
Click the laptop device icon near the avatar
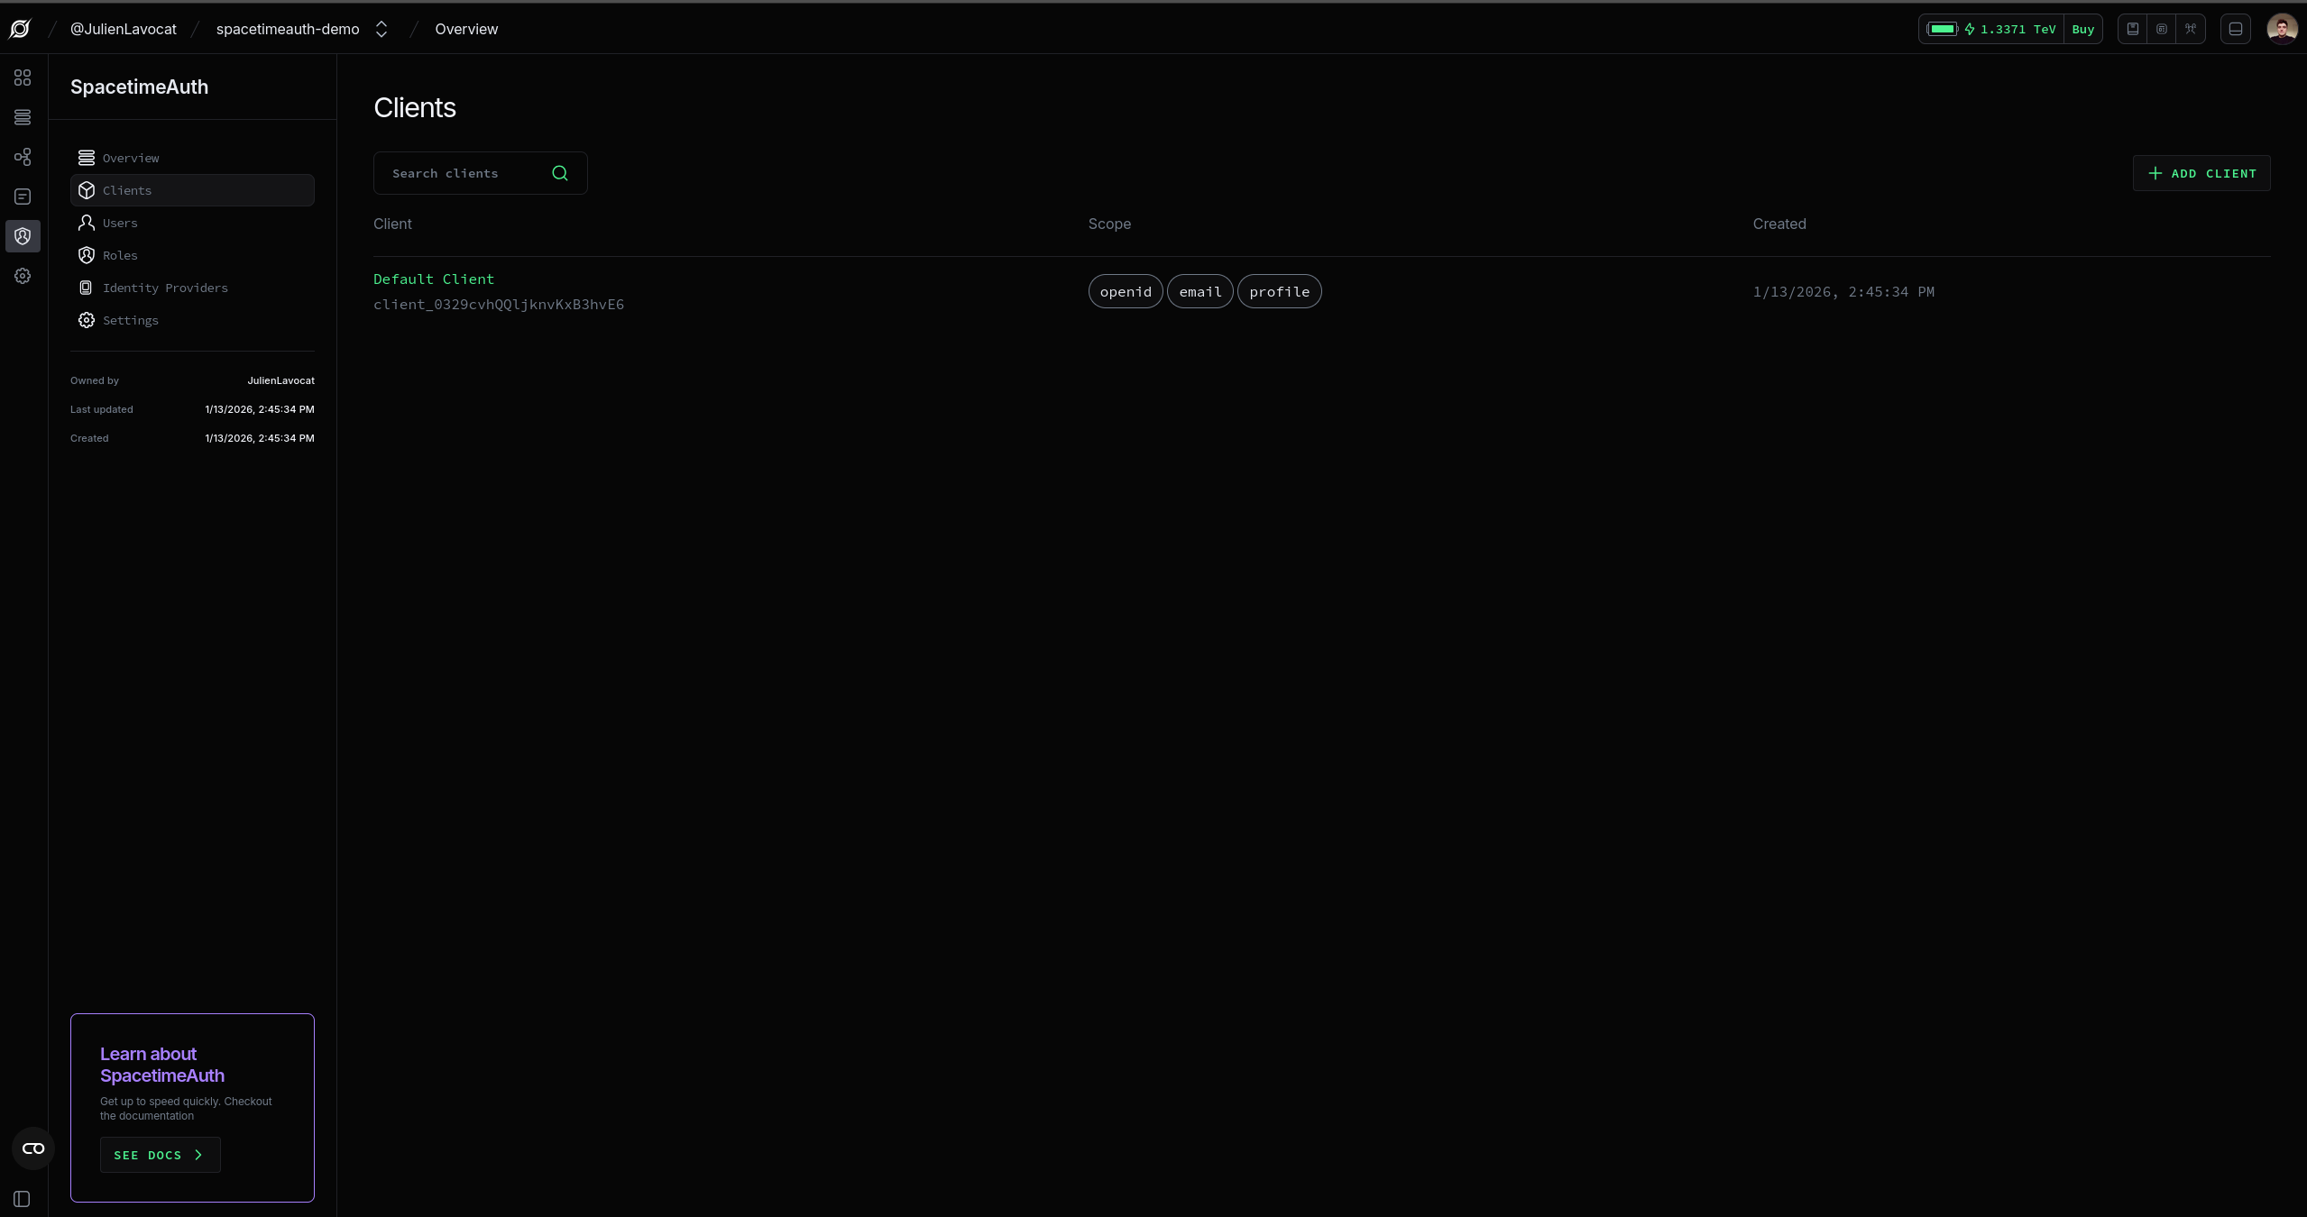2236,29
